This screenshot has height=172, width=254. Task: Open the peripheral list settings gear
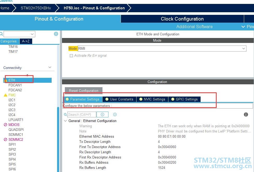[56, 34]
